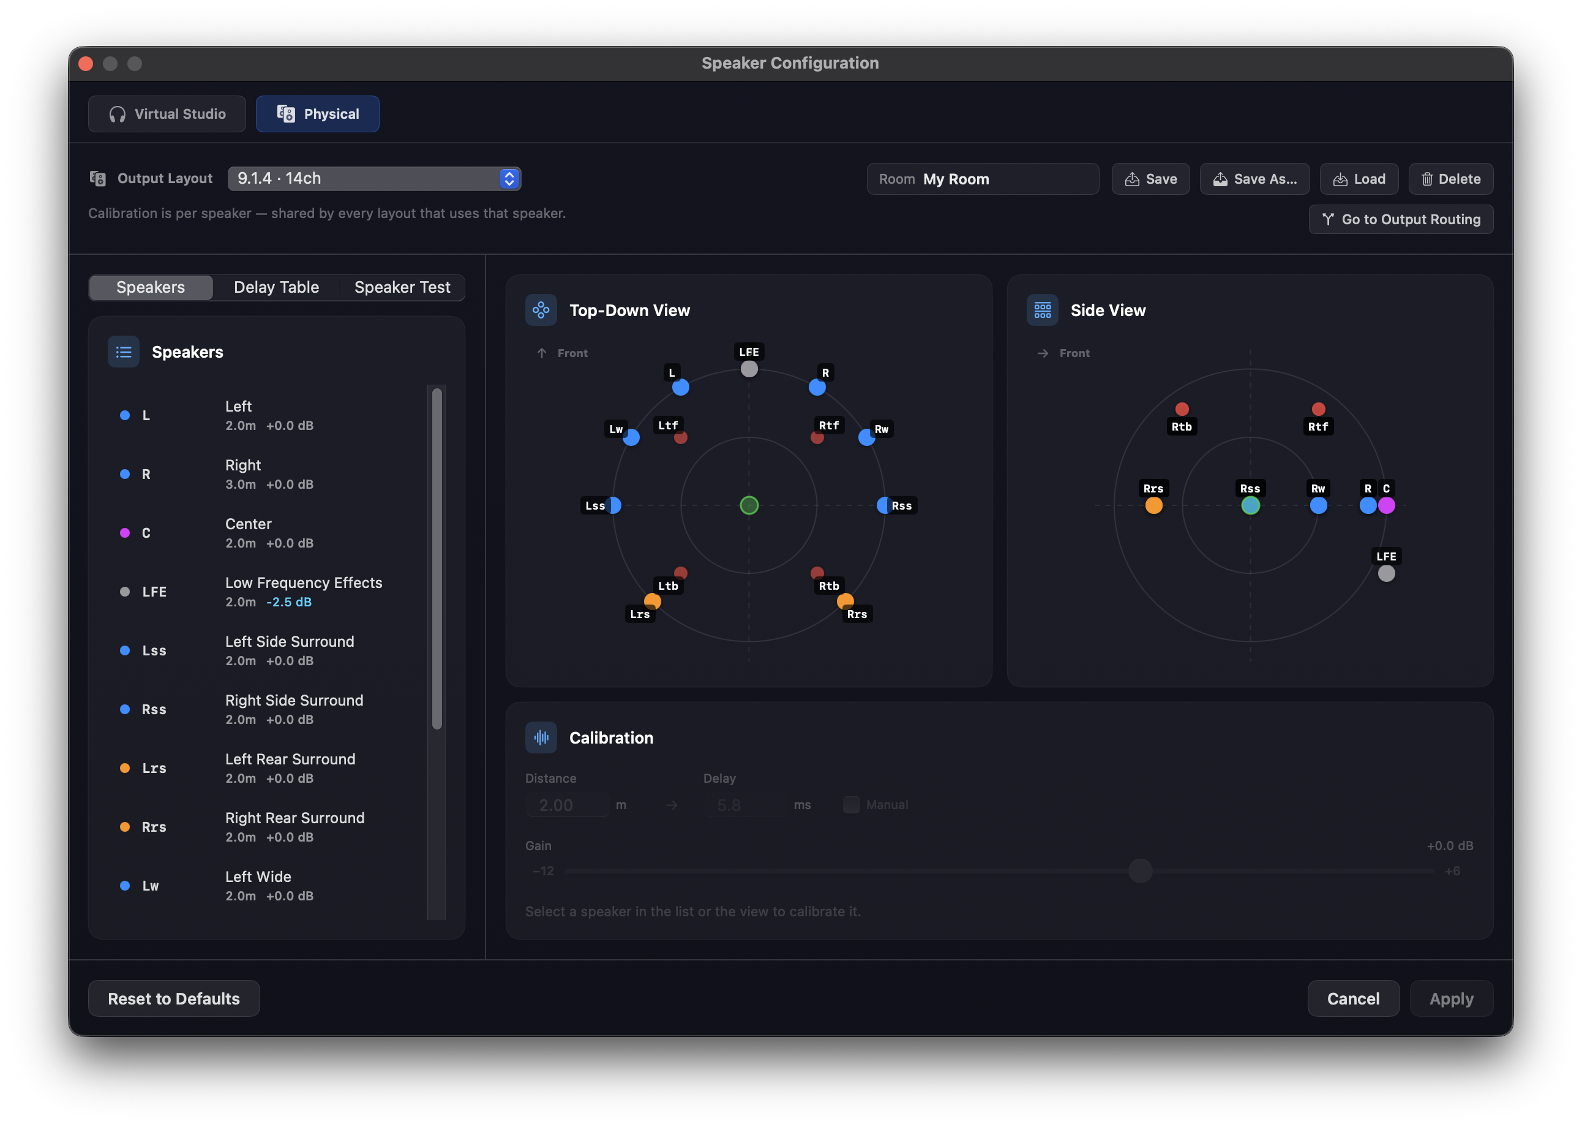Click the Speakers list panel icon
This screenshot has height=1127, width=1582.
[x=124, y=352]
